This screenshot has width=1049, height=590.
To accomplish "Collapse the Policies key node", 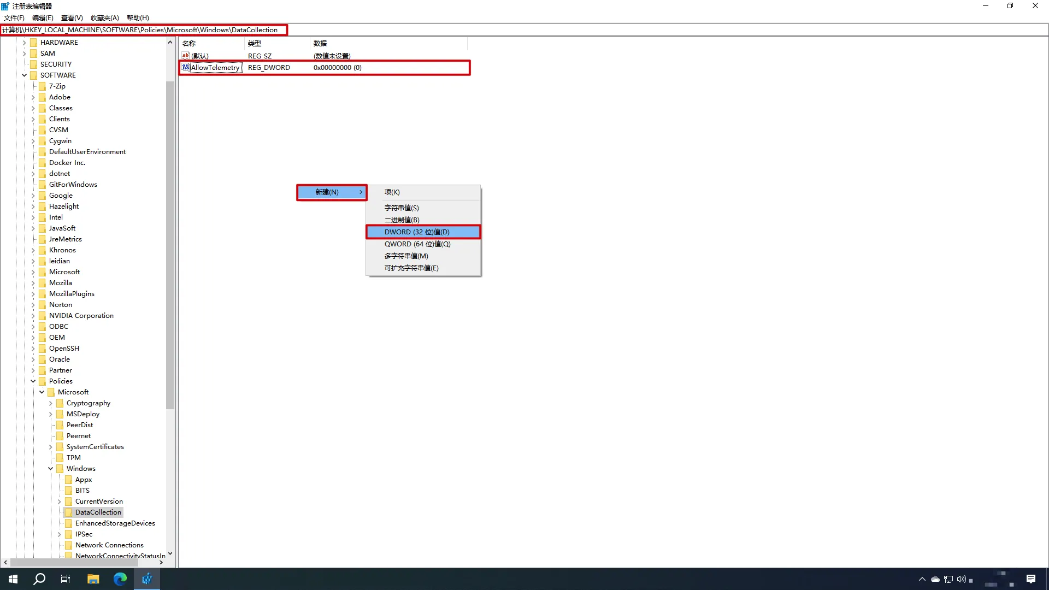I will click(33, 381).
